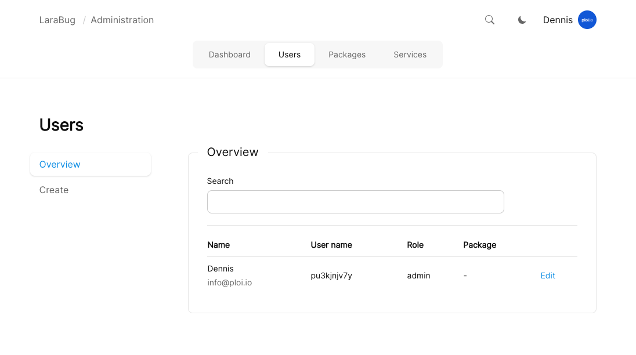Click the pu3kjnjv7y user name cell
636x355 pixels.
tap(331, 276)
